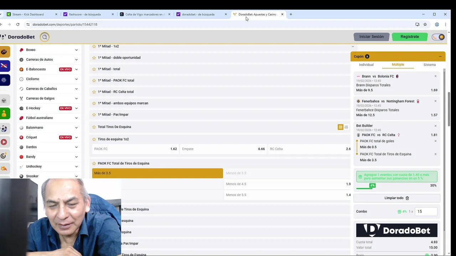Click the Críquet sport icon
The width and height of the screenshot is (456, 256).
click(x=21, y=137)
